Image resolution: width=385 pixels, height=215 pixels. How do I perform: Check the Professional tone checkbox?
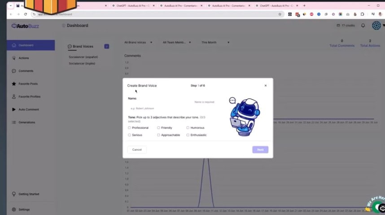click(x=129, y=128)
